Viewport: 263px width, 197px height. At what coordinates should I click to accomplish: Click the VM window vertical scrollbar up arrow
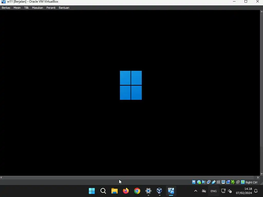pos(261,12)
